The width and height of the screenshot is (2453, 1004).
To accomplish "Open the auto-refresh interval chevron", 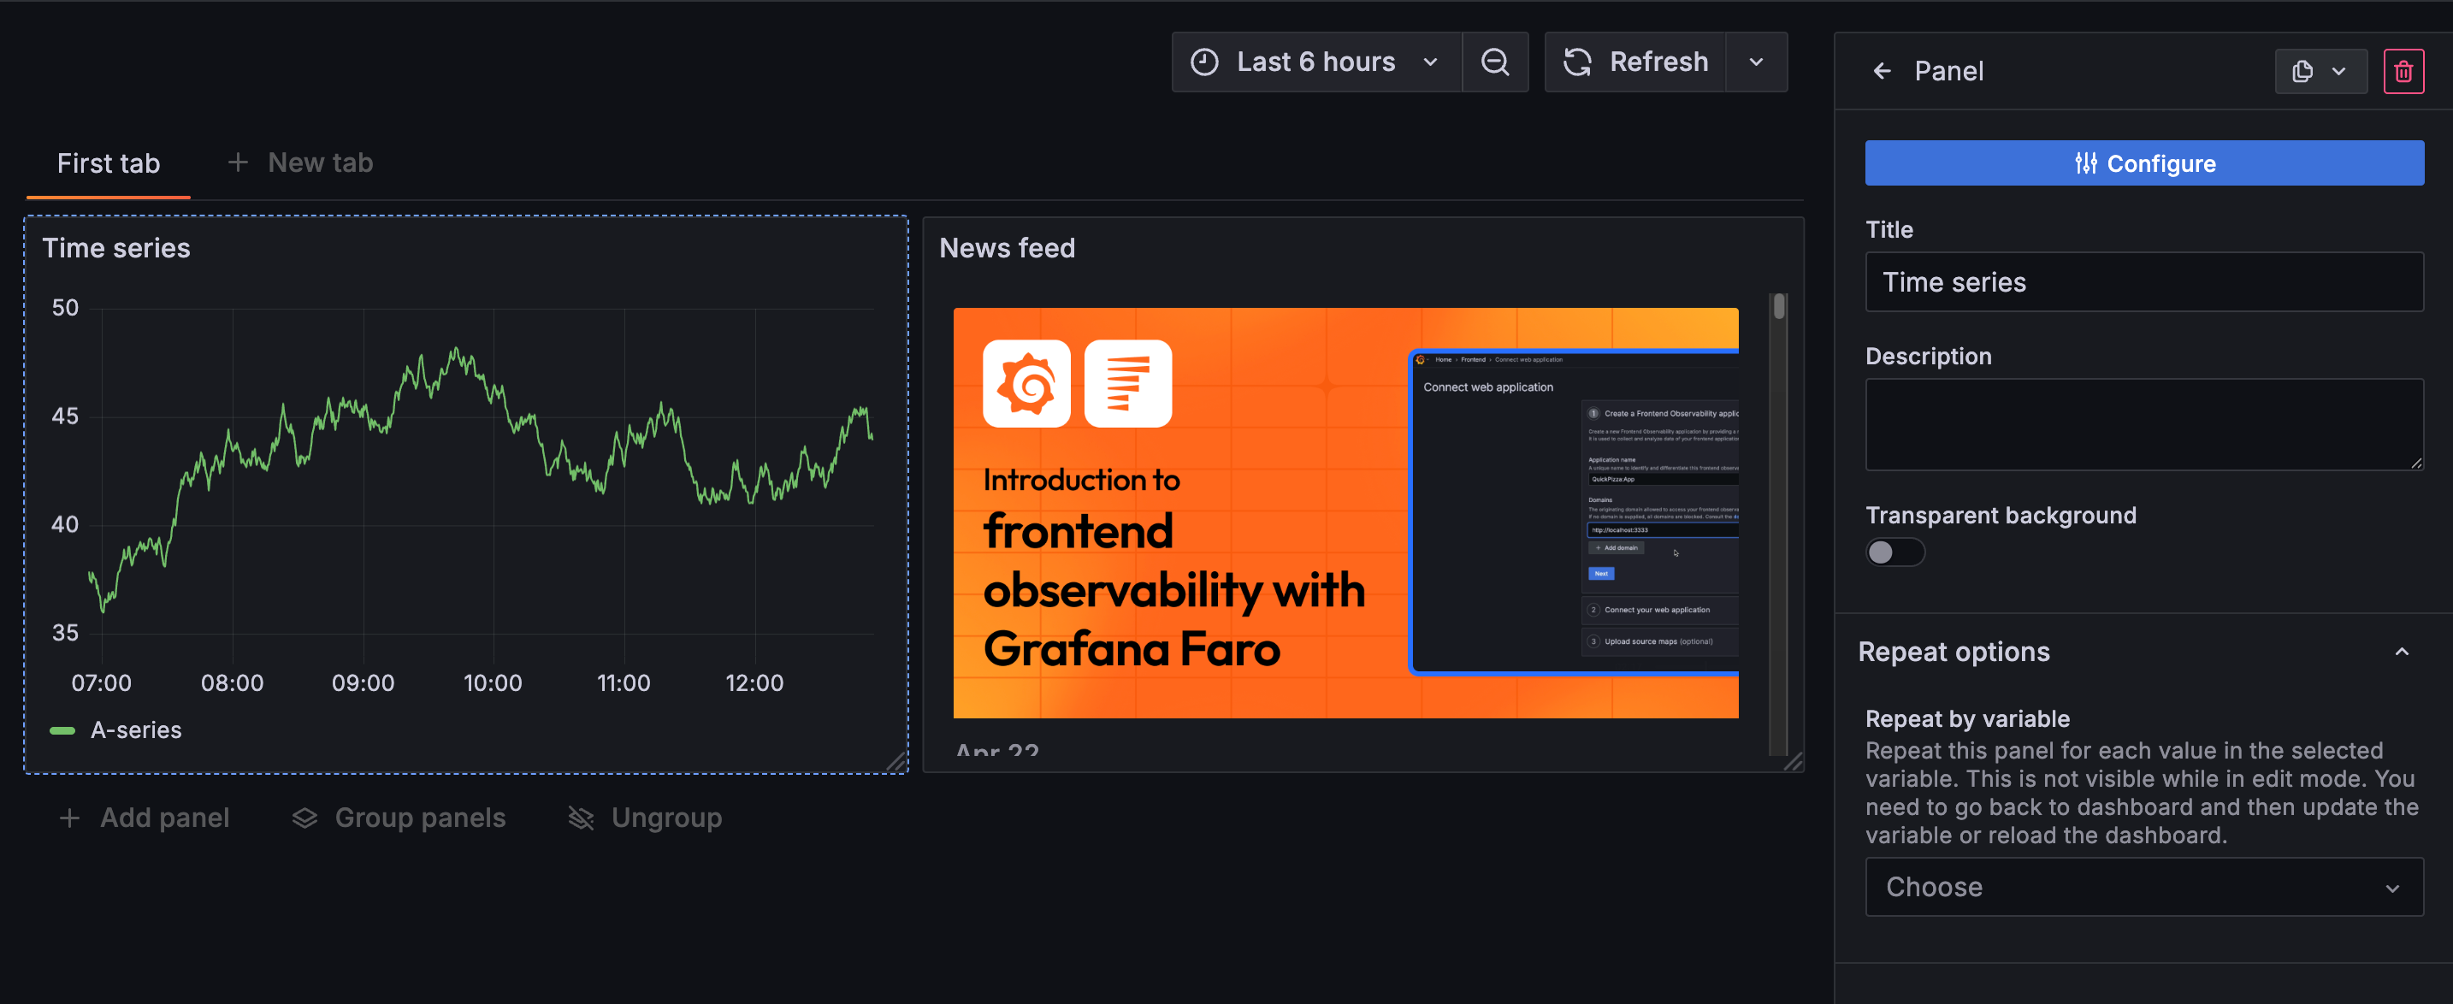I will coord(1757,61).
